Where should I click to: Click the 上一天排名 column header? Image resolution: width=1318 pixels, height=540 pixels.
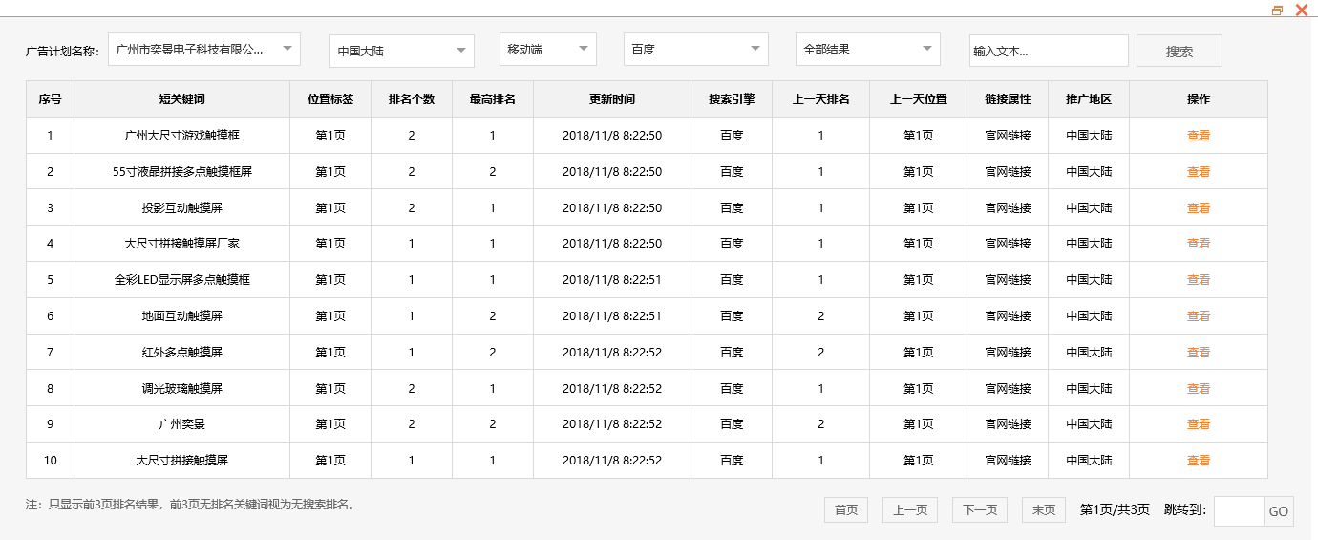(x=820, y=99)
